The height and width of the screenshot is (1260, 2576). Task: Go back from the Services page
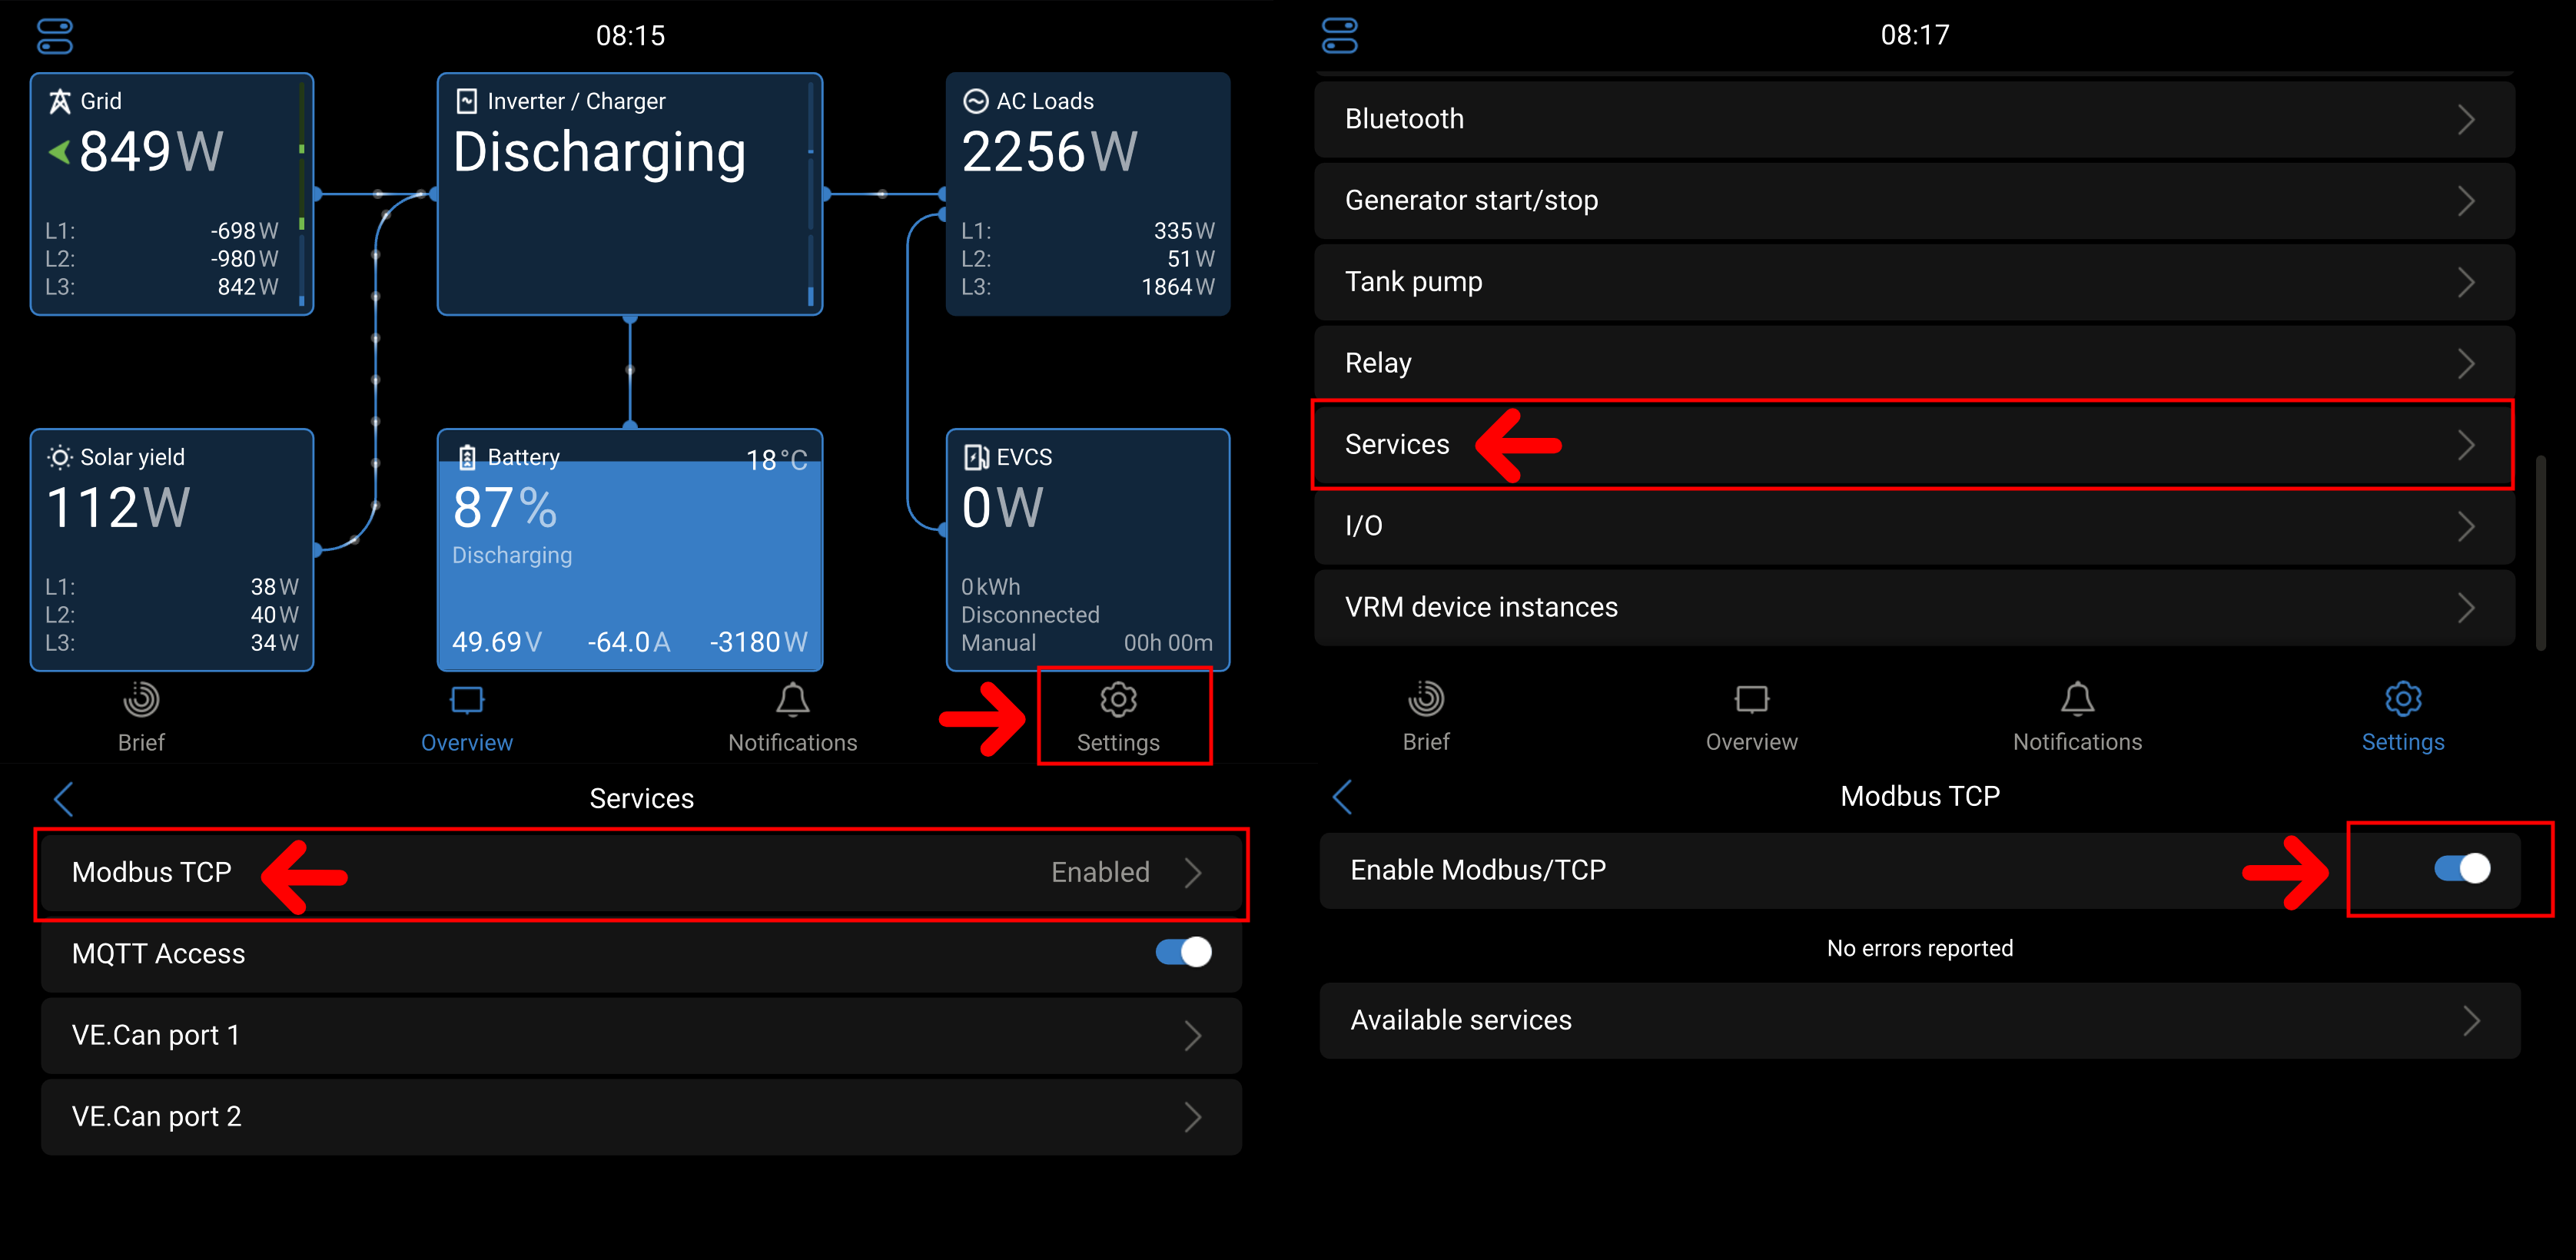(x=64, y=799)
